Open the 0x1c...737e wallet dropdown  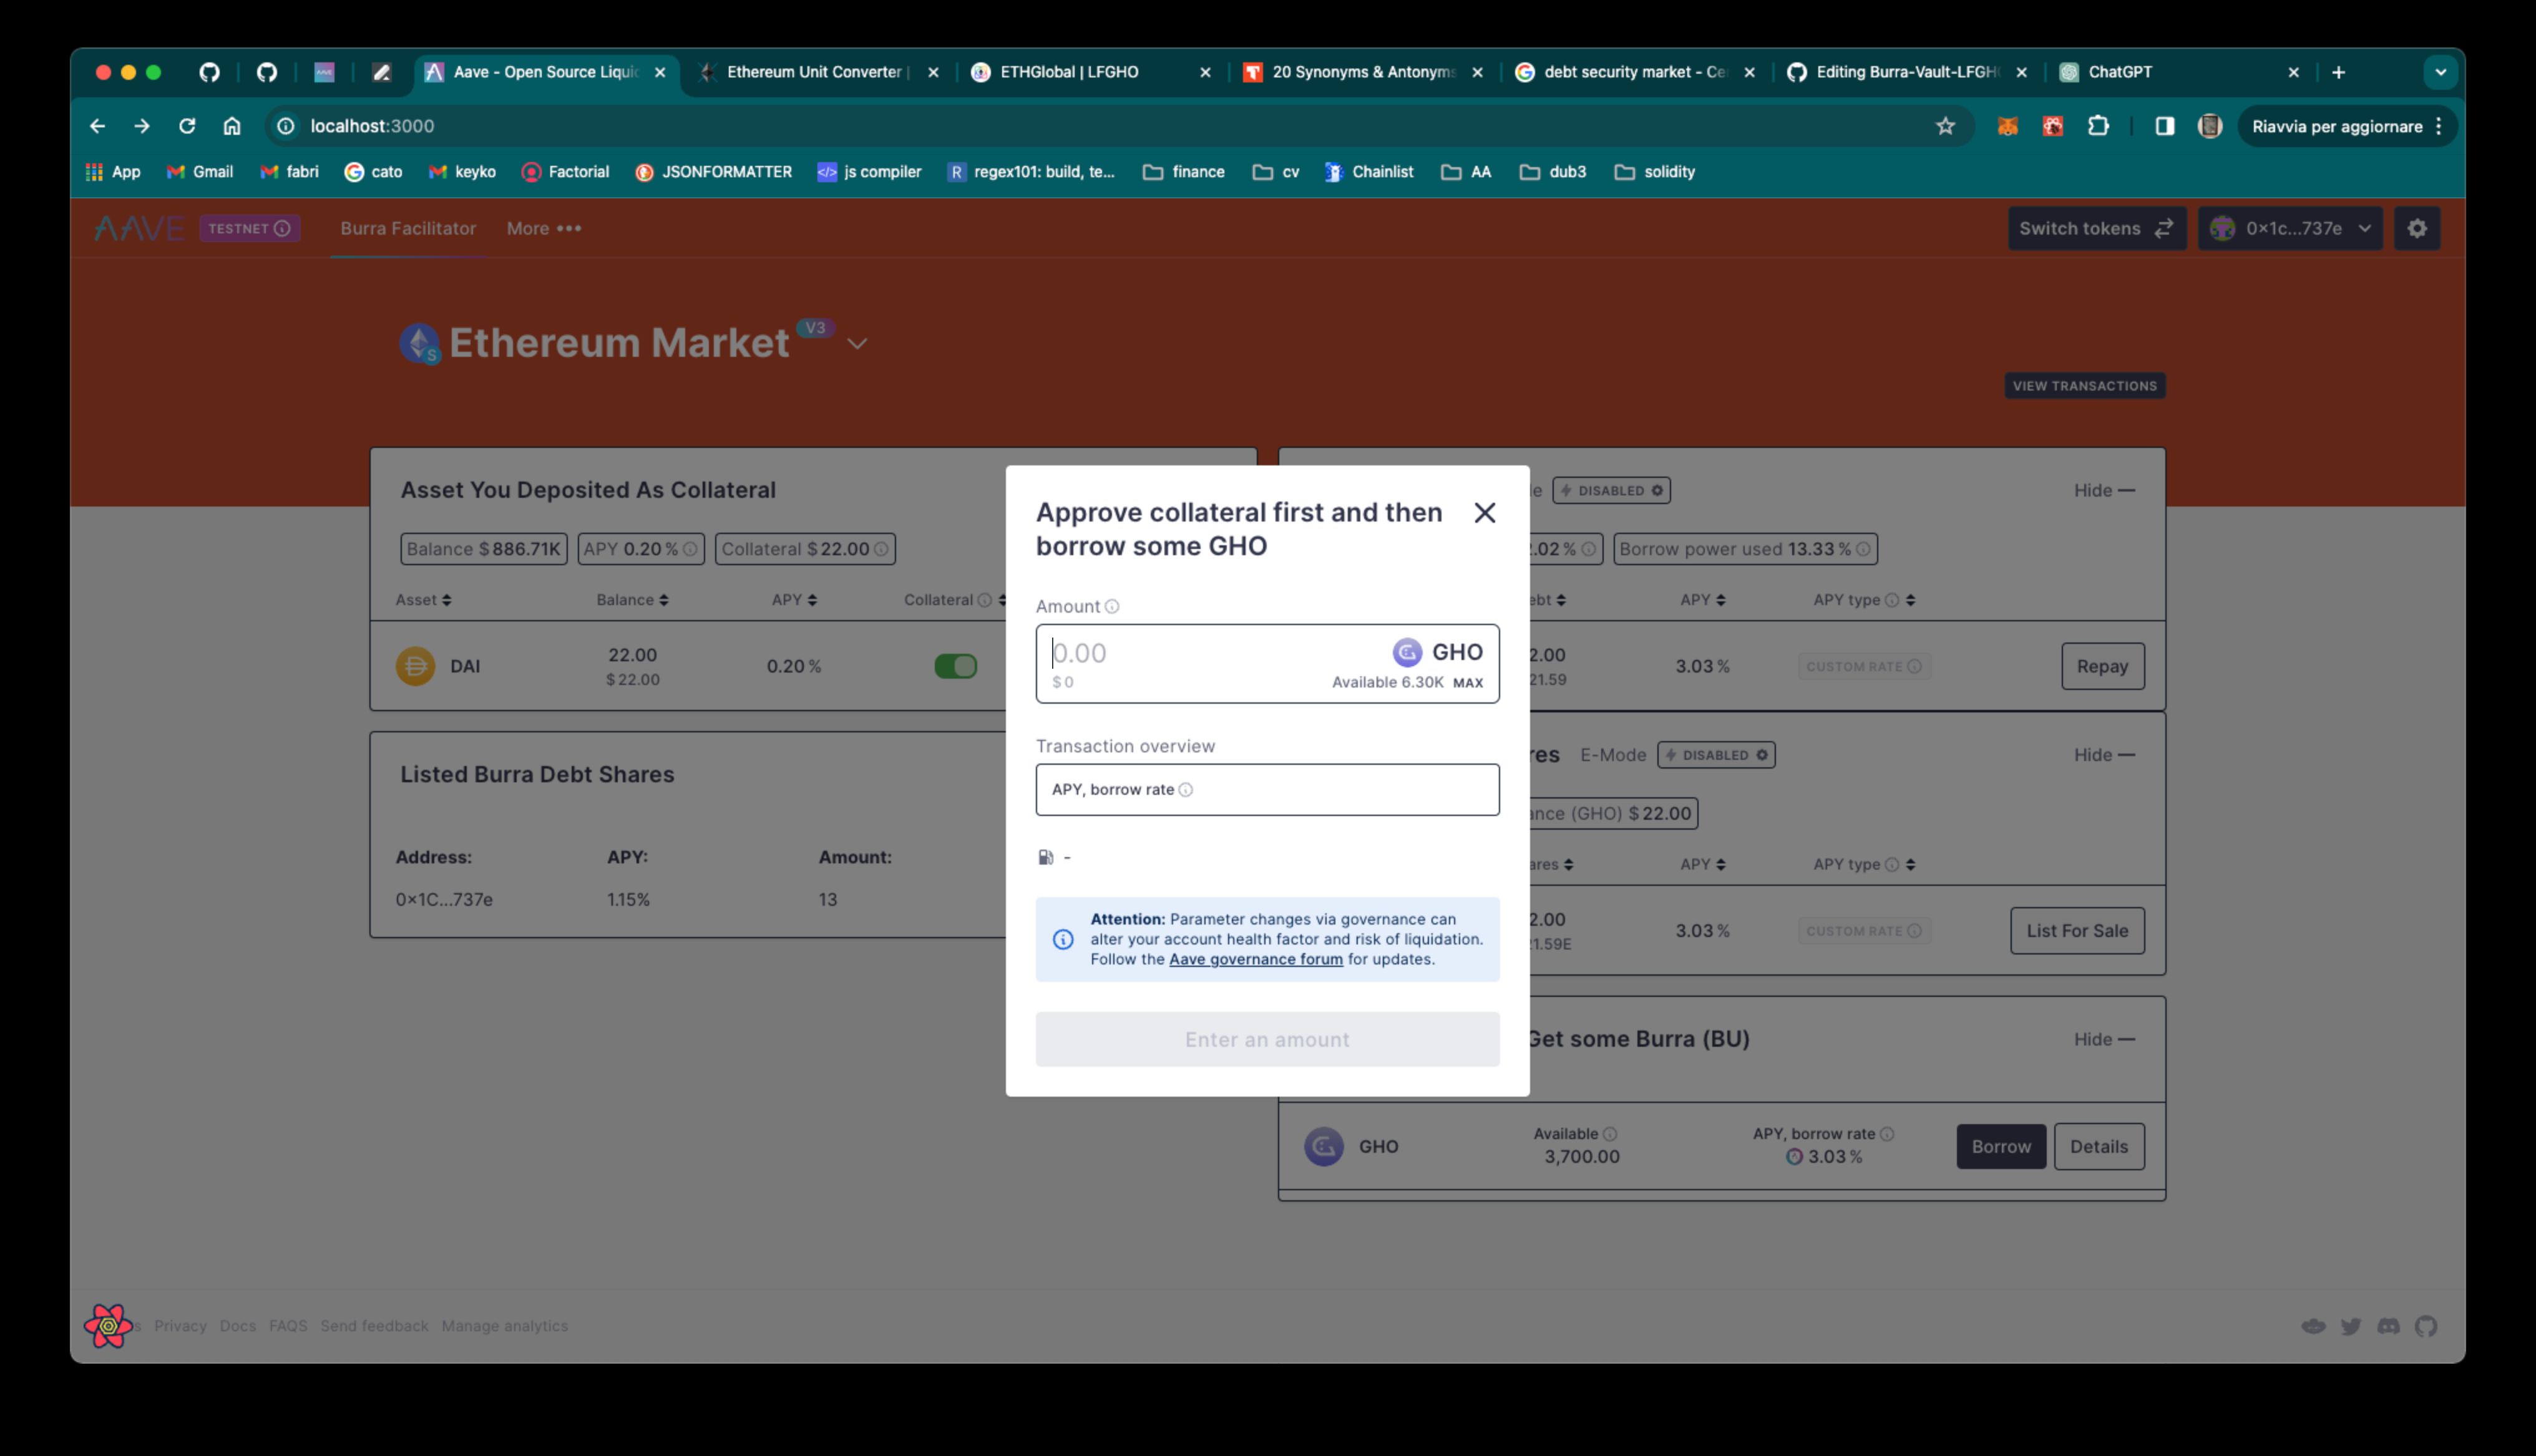click(2290, 229)
